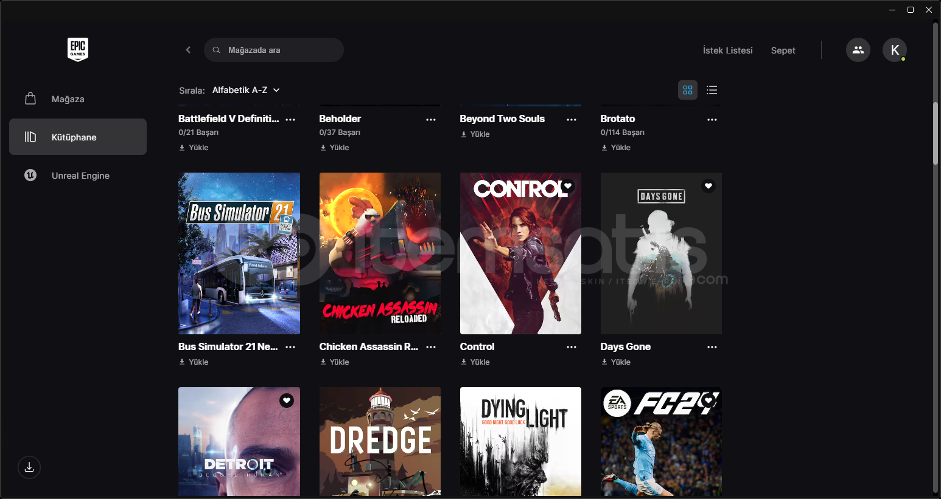Click the Days Gone title text

tap(626, 346)
